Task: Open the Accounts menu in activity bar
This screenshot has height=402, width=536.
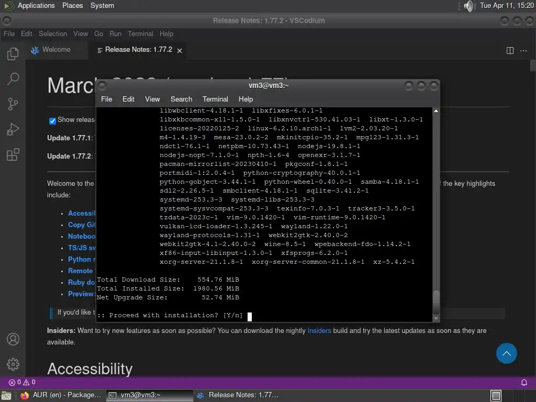Action: 13,339
